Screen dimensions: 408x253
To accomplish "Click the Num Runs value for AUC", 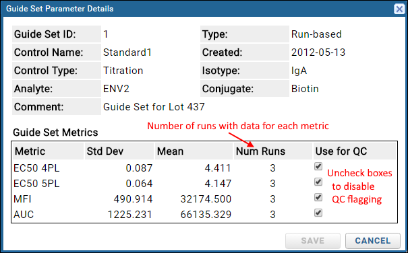I will pyautogui.click(x=272, y=215).
